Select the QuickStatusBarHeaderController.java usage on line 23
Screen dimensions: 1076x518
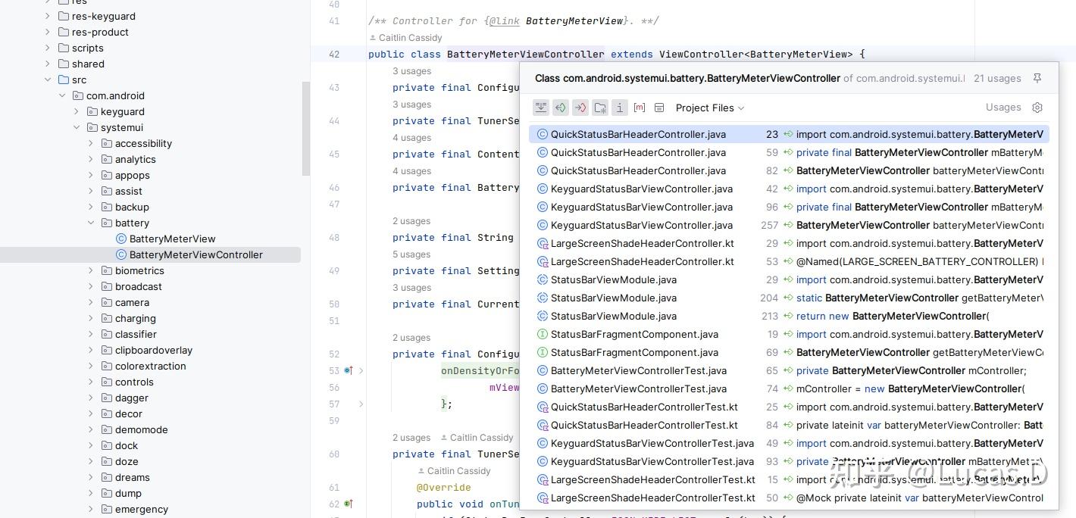638,134
